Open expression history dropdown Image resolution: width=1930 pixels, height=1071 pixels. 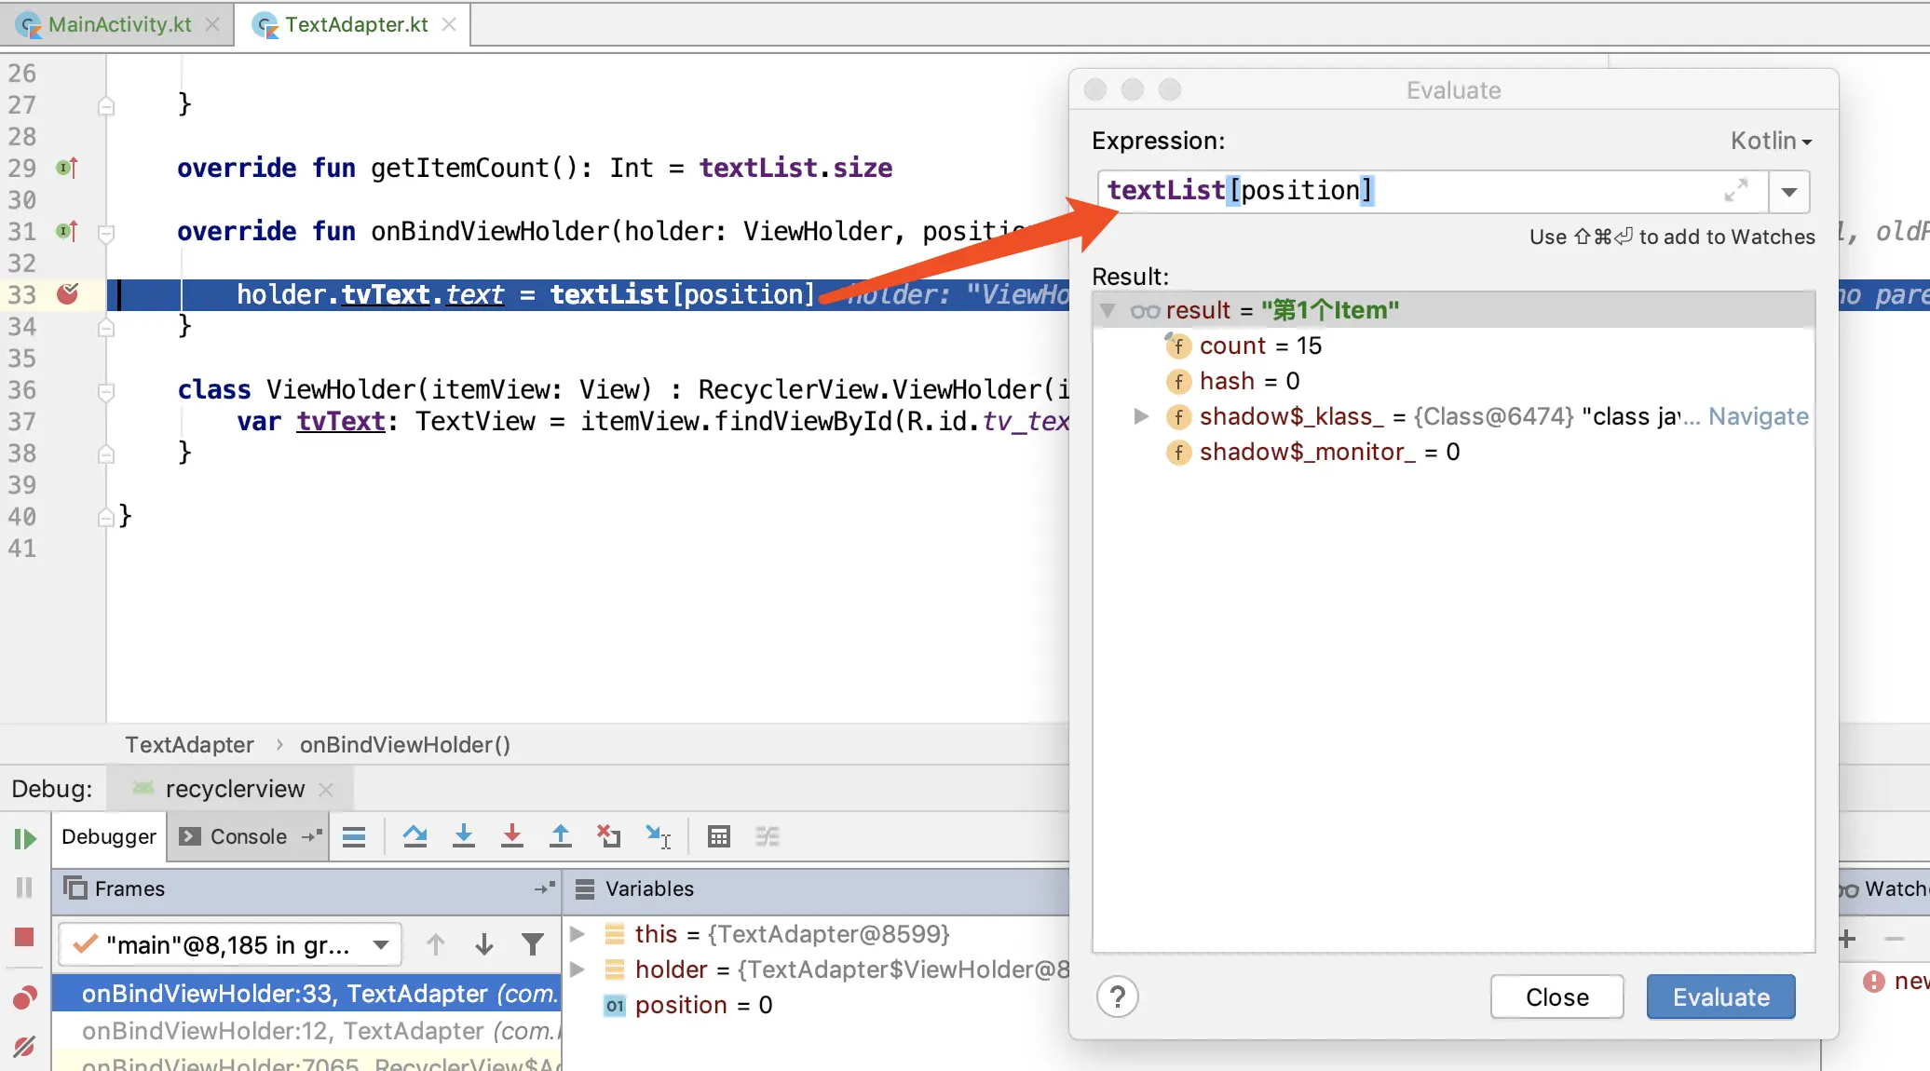pyautogui.click(x=1789, y=192)
